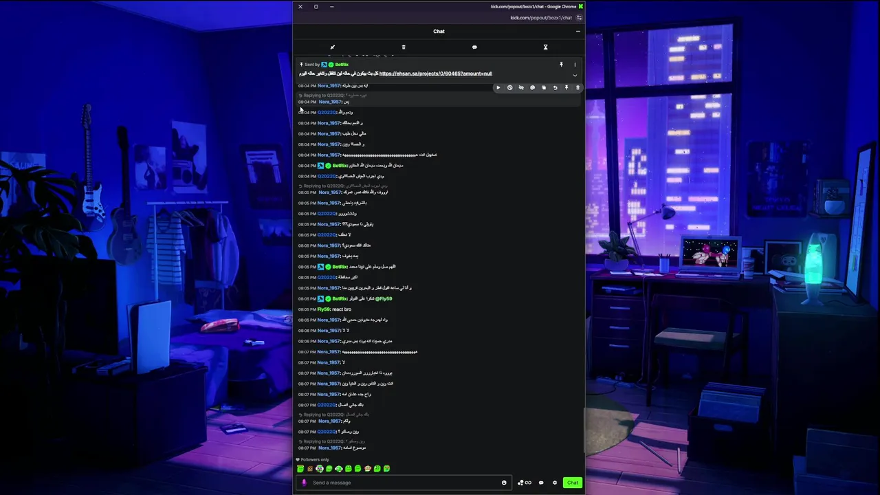Click the speech bubble icon in chat top toolbar
The width and height of the screenshot is (880, 495).
click(474, 47)
